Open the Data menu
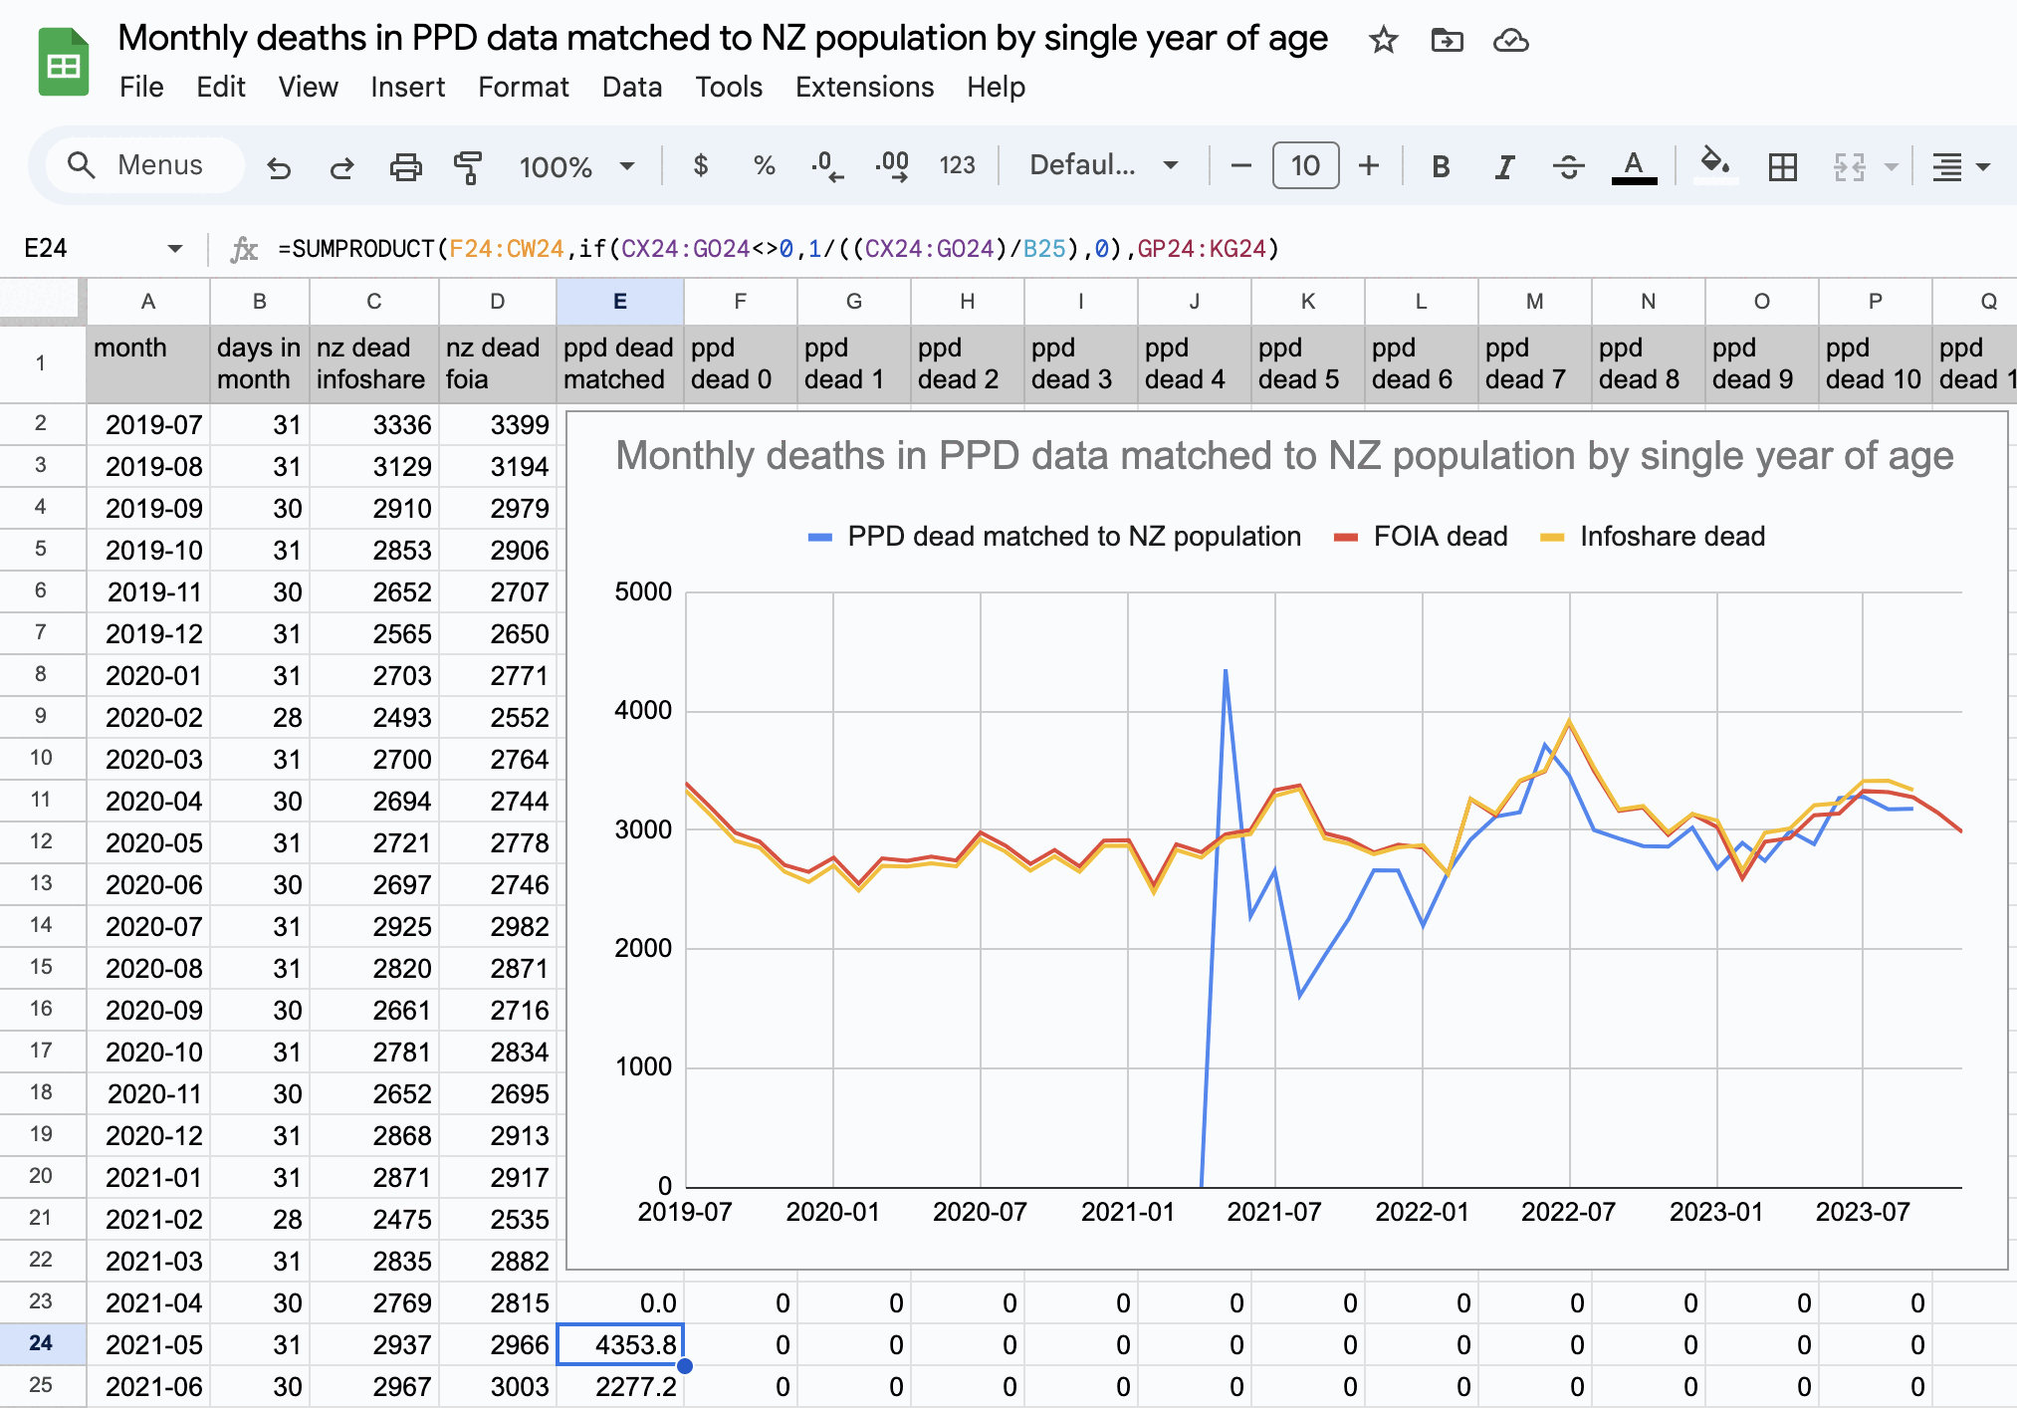This screenshot has height=1408, width=2017. [x=631, y=88]
